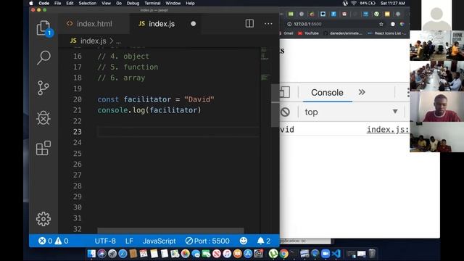Open the Go menu

click(119, 3)
